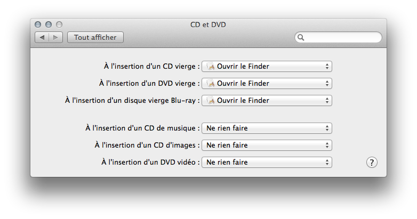
Task: Click the search field in toolbar
Action: [338, 37]
